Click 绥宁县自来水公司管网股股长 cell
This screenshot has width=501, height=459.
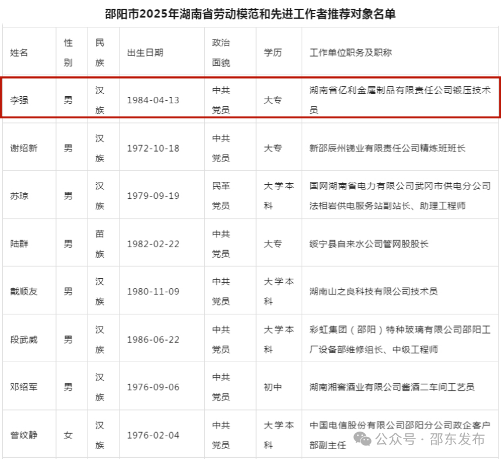pos(369,244)
